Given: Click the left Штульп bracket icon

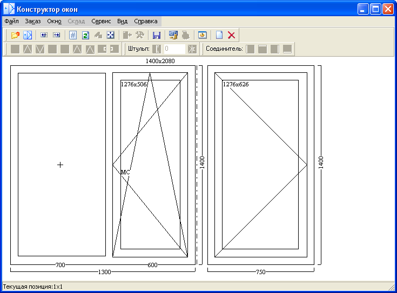Looking at the screenshot, I should click(157, 49).
